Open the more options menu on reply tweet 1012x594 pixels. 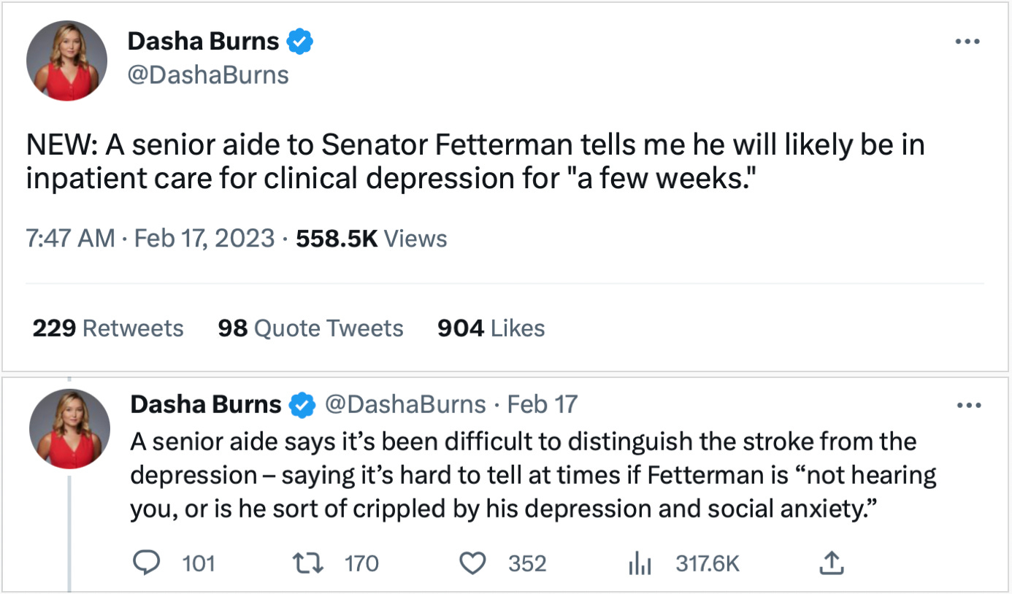click(x=968, y=405)
